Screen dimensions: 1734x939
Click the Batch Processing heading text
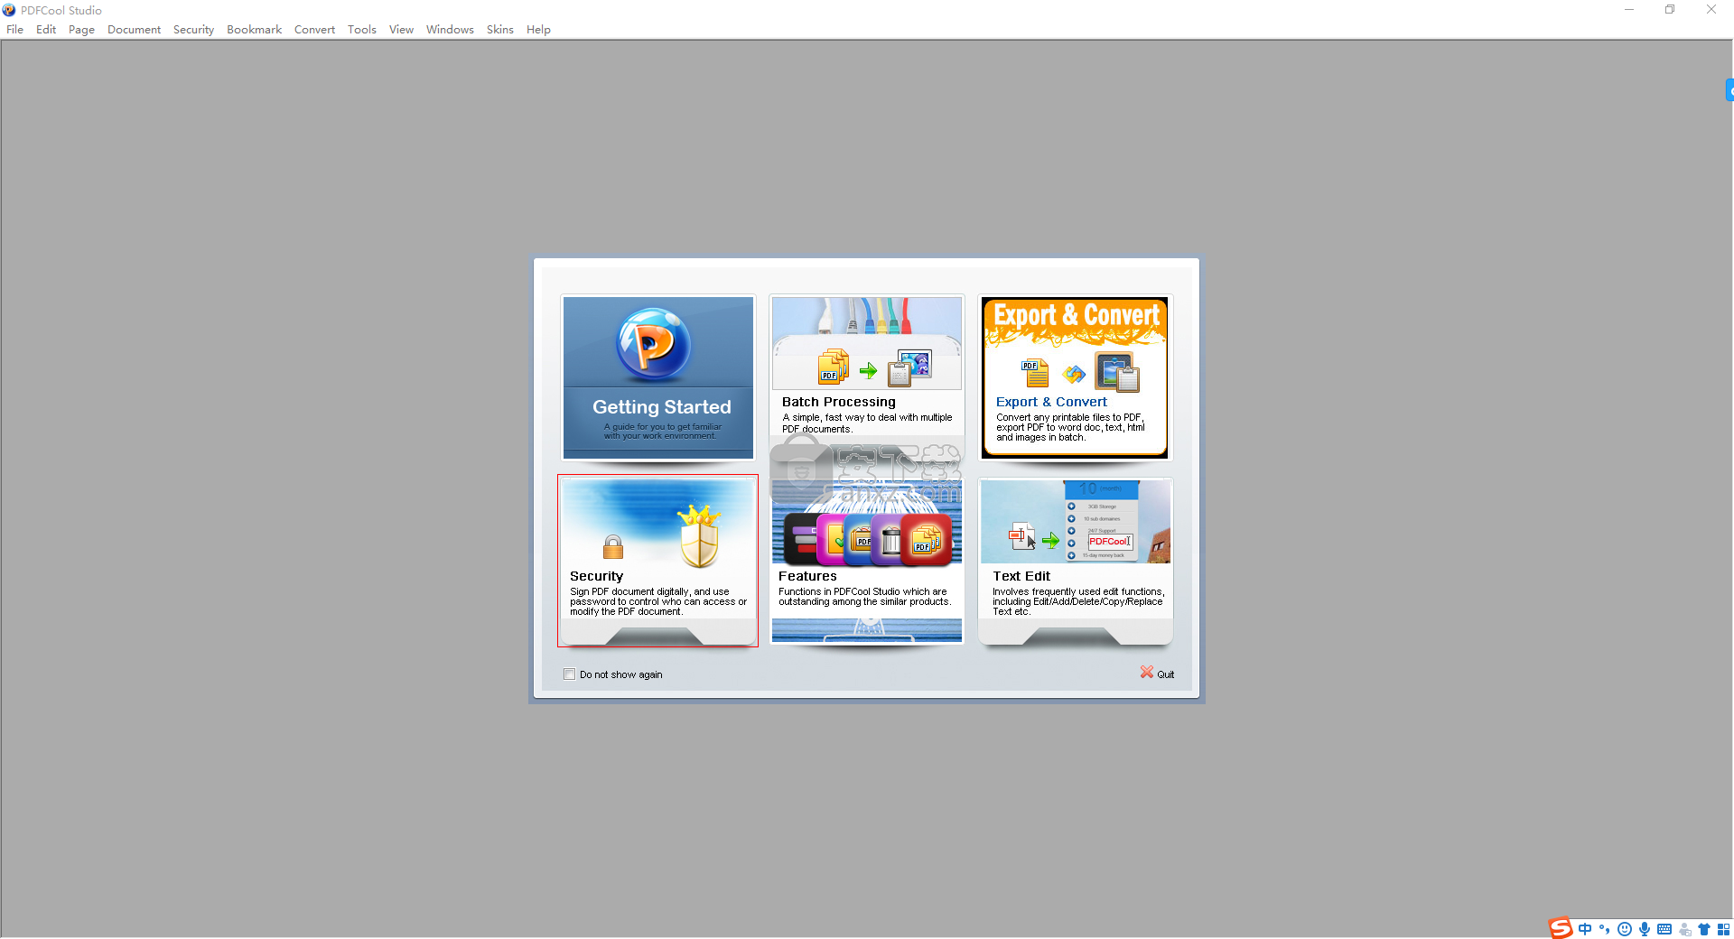pos(839,402)
